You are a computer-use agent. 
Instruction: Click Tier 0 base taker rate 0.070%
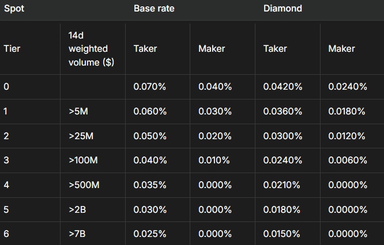tap(150, 87)
